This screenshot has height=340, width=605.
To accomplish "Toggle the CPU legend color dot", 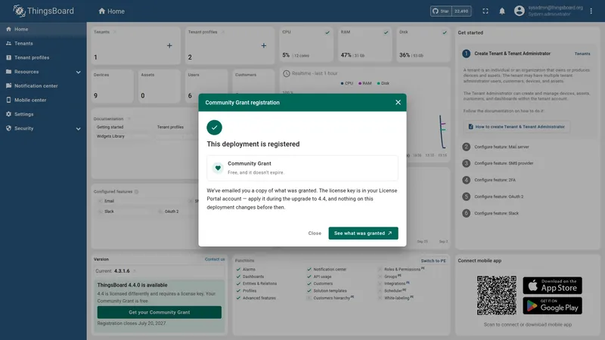I will click(343, 83).
